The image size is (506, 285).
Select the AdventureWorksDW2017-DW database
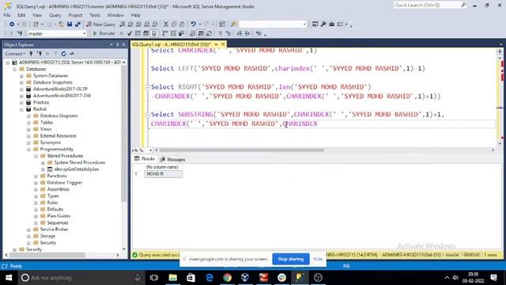62,96
